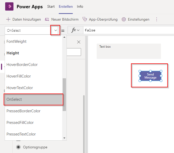Open the Info tab
The height and width of the screenshot is (153, 174).
pyautogui.click(x=80, y=7)
